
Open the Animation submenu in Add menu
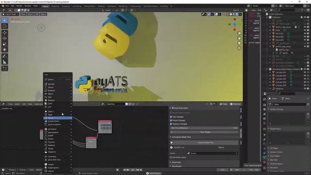(58, 129)
